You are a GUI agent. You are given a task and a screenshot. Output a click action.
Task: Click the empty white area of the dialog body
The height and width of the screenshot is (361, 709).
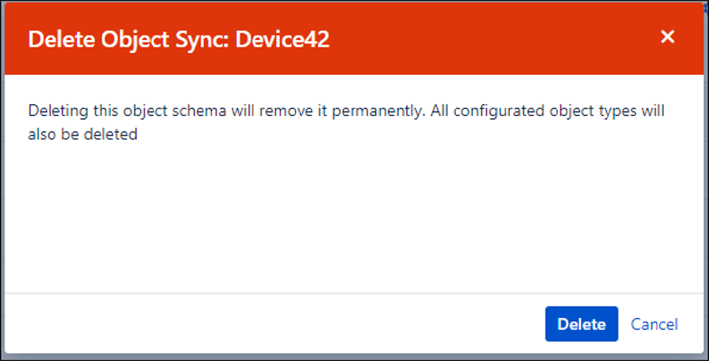pos(354,219)
